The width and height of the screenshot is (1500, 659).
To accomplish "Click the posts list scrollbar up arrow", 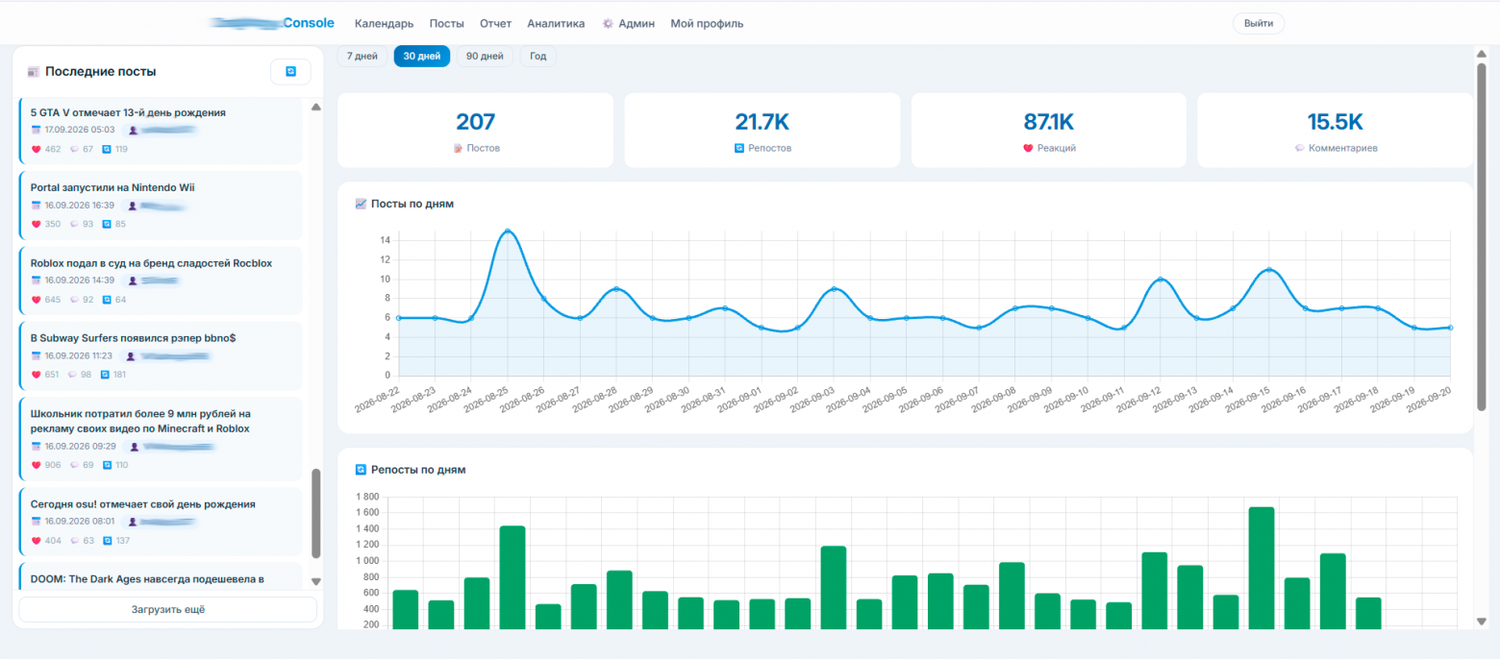I will click(x=316, y=107).
